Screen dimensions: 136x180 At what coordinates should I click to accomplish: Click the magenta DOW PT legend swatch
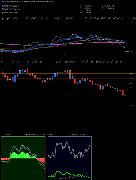3,13
